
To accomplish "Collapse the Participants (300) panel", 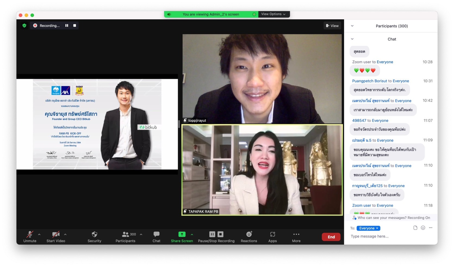I will [x=352, y=26].
